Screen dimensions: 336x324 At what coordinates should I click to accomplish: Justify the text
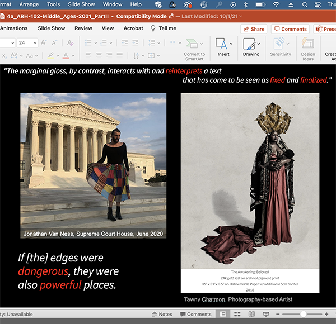(120, 55)
